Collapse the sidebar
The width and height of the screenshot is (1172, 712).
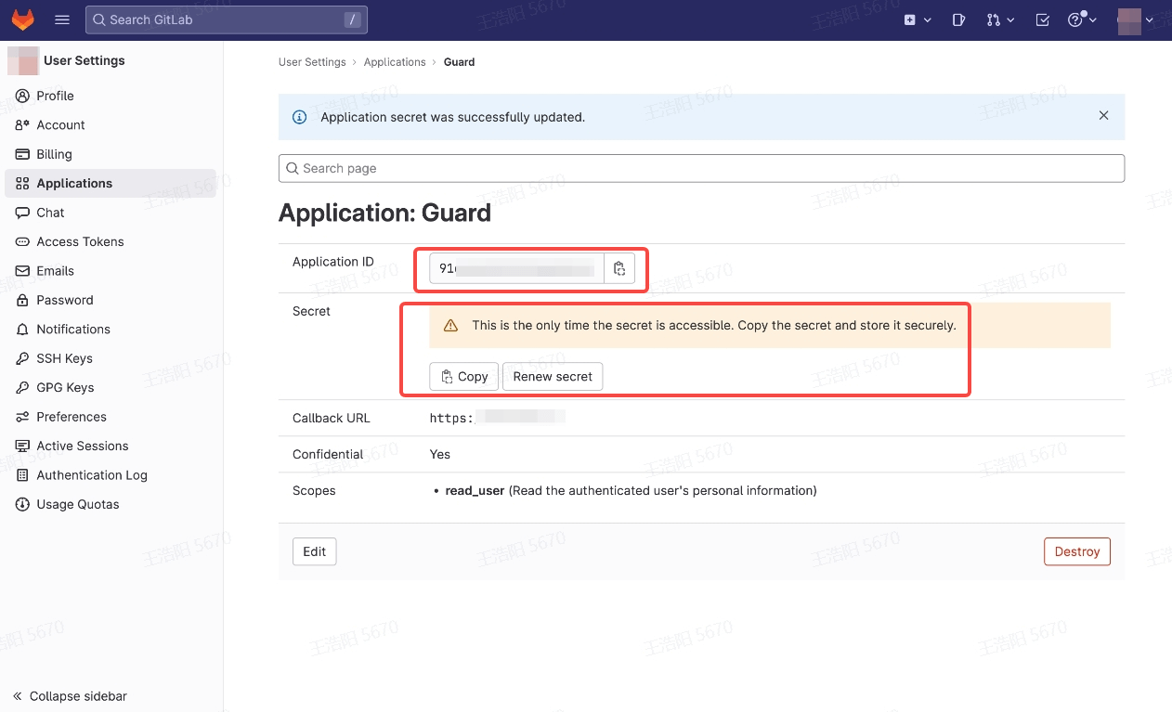70,696
